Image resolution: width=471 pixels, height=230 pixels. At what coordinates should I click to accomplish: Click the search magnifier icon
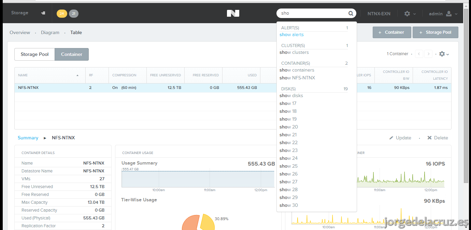click(x=351, y=13)
